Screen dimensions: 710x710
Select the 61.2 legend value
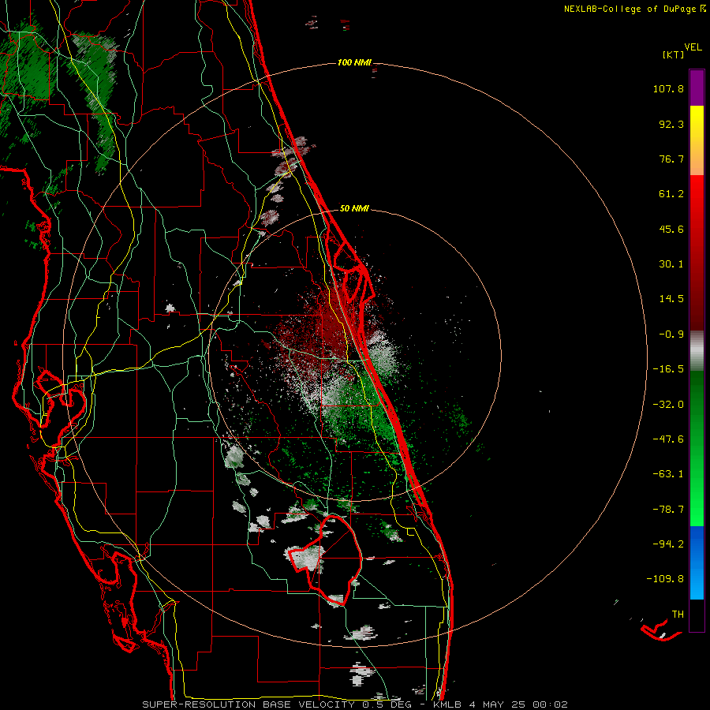click(x=671, y=194)
